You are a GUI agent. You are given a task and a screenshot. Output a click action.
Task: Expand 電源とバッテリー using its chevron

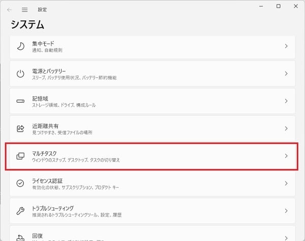click(286, 74)
